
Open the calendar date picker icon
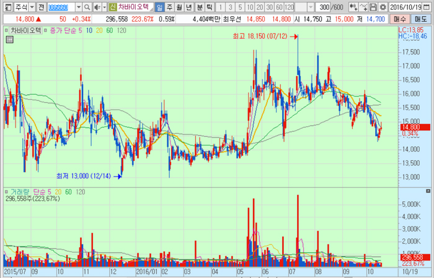pyautogui.click(x=428, y=7)
